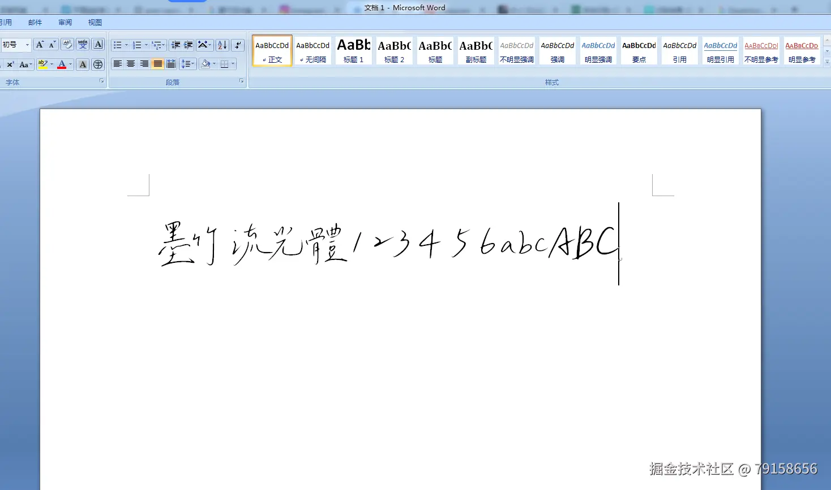Apply the 正文 style

[272, 51]
